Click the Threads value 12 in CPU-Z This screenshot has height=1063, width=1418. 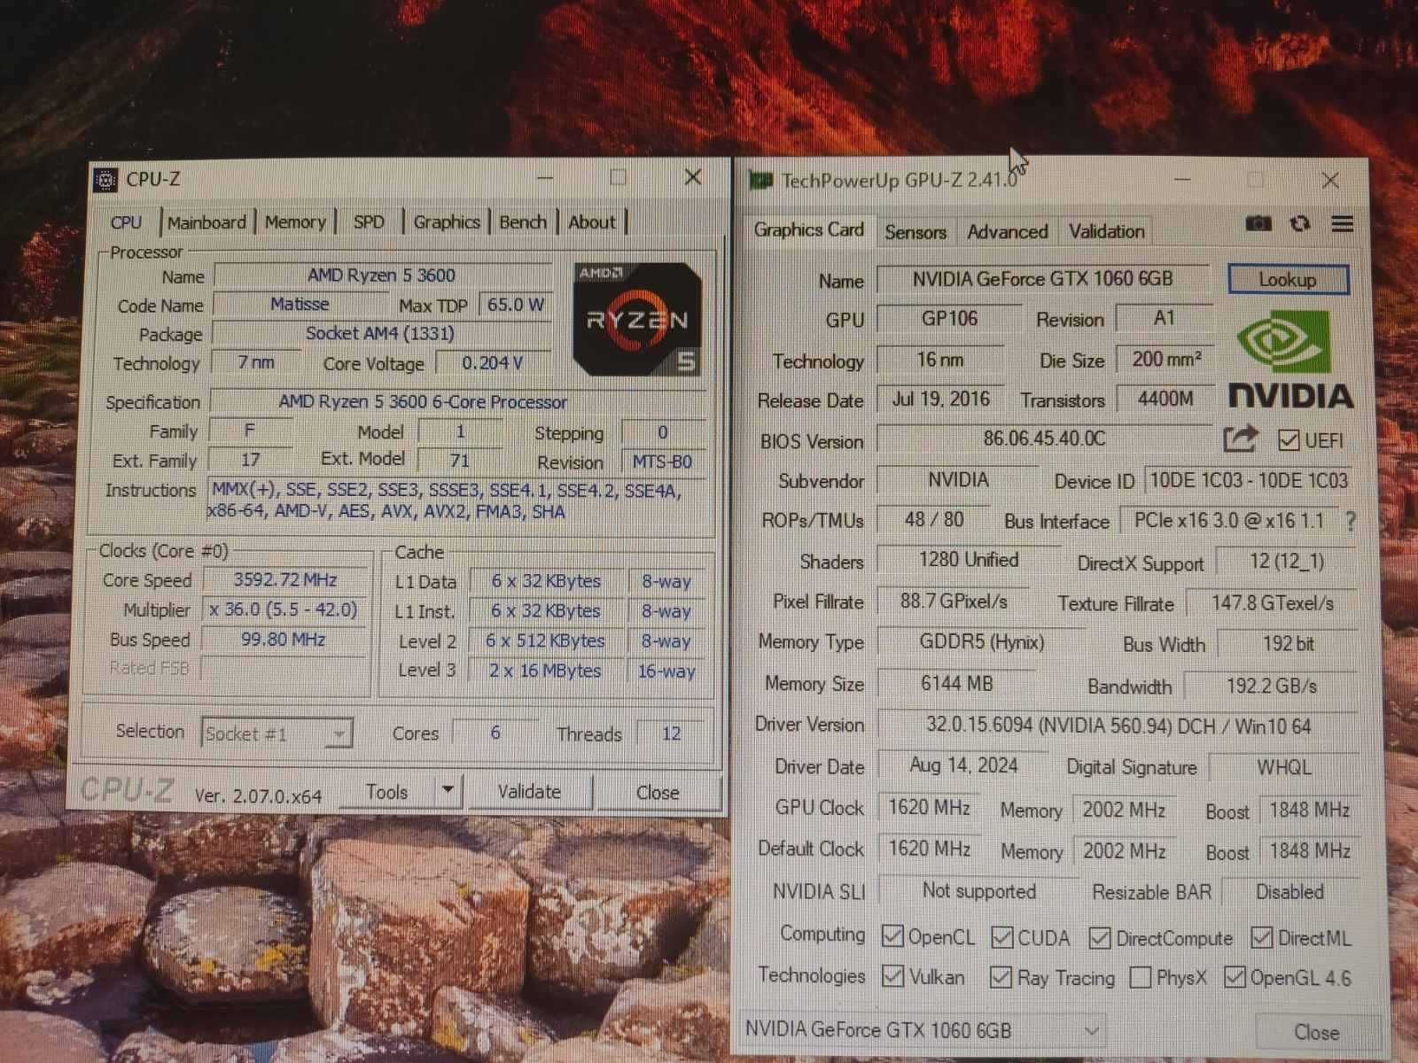pyautogui.click(x=671, y=733)
